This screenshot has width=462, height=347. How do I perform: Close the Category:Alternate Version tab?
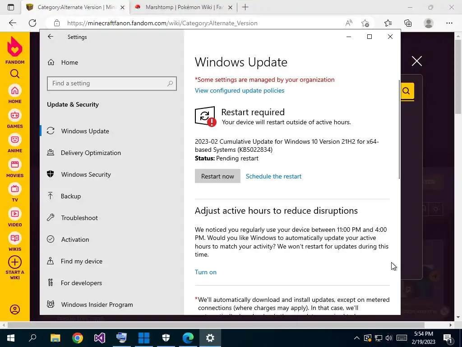pos(123,7)
